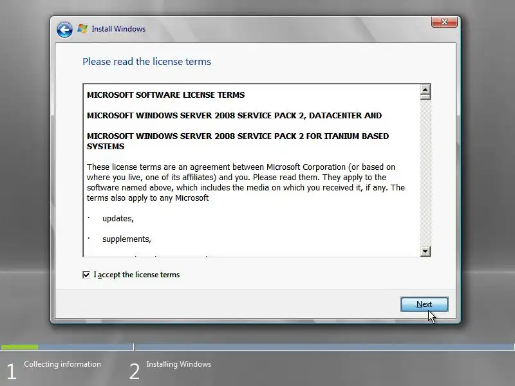Screen dimensions: 515x386
Task: Click the 'FOR ITANIUM BASED SYSTEMS' line
Action: (x=238, y=141)
